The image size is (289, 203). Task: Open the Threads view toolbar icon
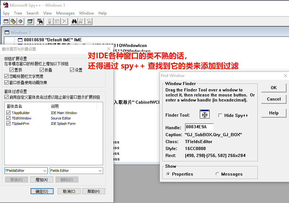pyautogui.click(x=20, y=21)
